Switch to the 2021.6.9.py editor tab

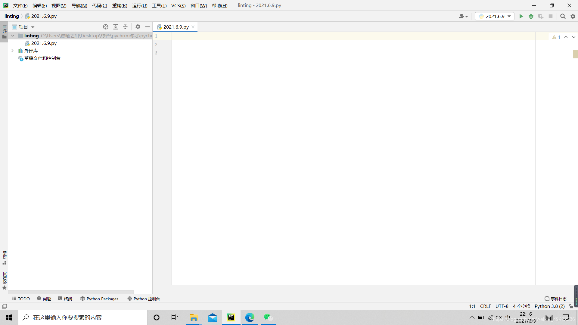pyautogui.click(x=176, y=27)
